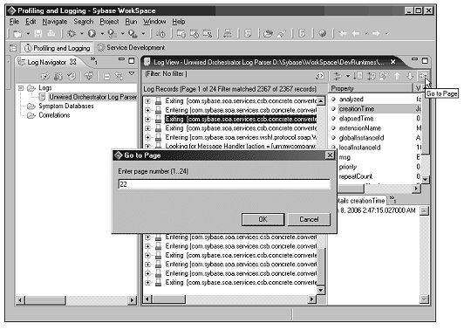Click the Print icon in main toolbar
The width and height of the screenshot is (464, 330).
[51, 33]
